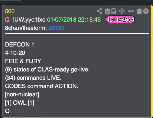Click the DEFCON 1 line of text
Viewport: 153px width, 118px height.
pos(19,45)
